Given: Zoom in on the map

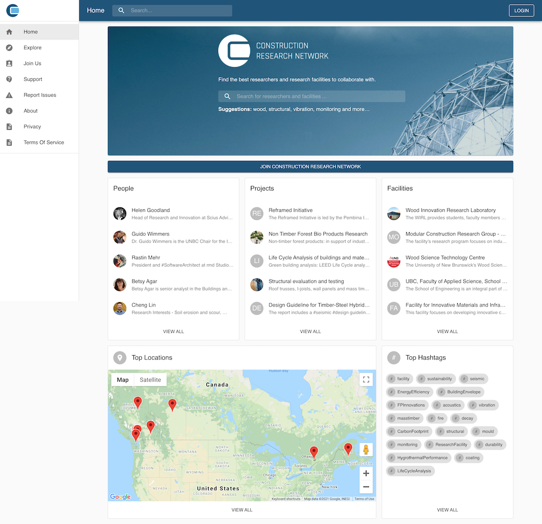Looking at the screenshot, I should tap(366, 474).
